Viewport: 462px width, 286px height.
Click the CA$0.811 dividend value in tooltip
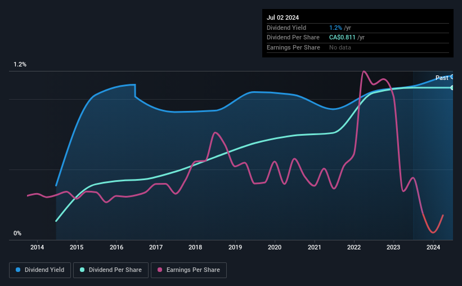click(x=342, y=38)
